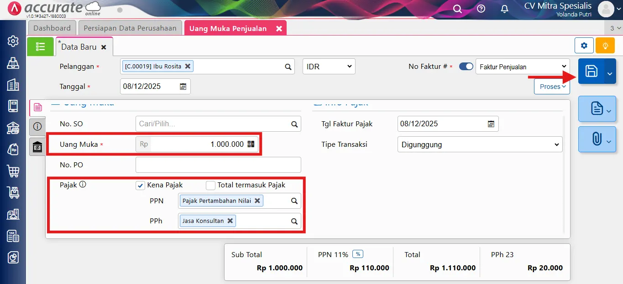
Task: Click the search magnifier in top header
Action: [457, 9]
